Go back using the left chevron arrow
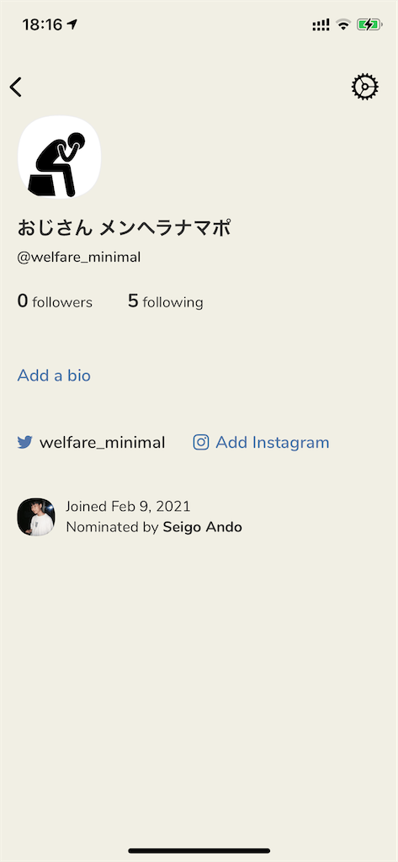The image size is (398, 862). click(16, 87)
